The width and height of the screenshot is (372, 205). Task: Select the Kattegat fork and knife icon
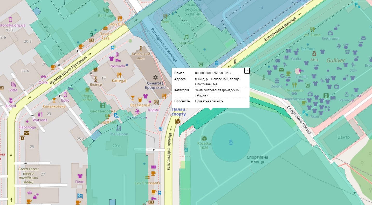[119, 75]
